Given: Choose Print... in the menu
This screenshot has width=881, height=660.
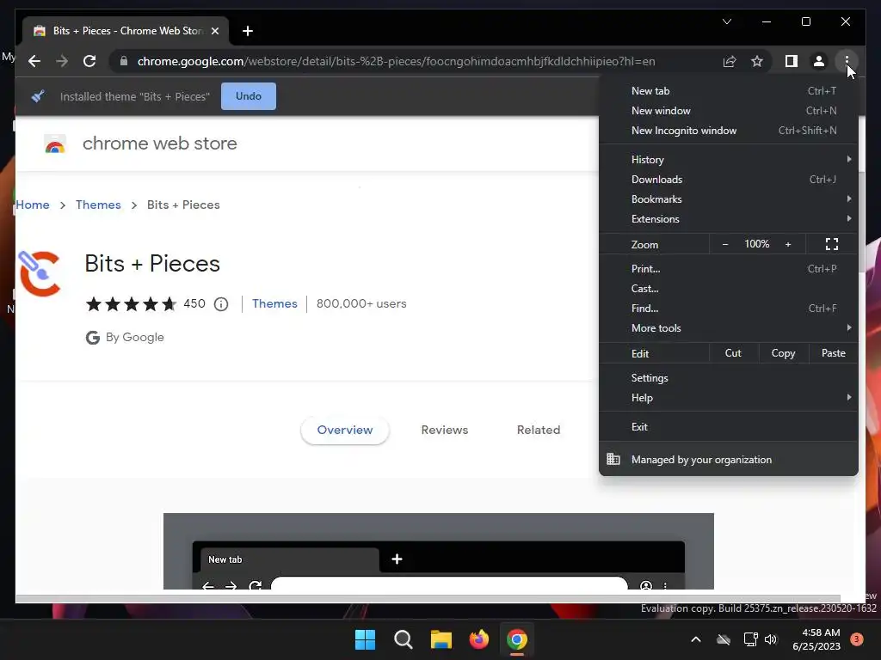Looking at the screenshot, I should click(x=729, y=269).
